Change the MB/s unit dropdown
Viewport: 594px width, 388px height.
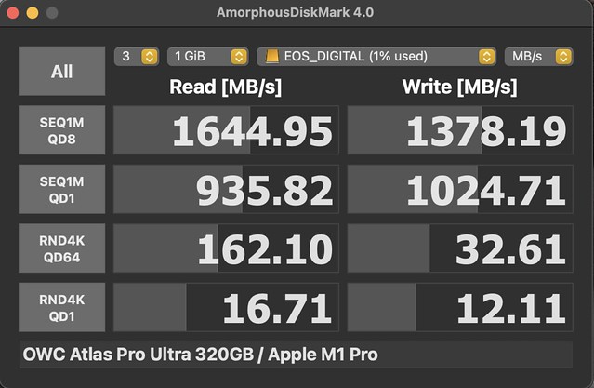538,57
